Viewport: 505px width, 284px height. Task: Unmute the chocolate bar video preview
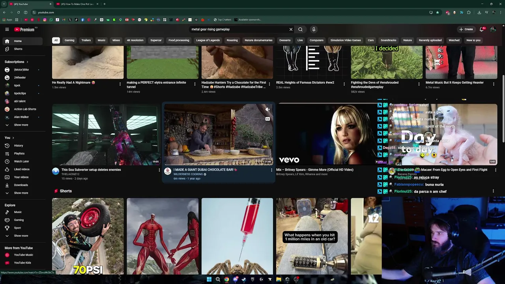pyautogui.click(x=267, y=109)
